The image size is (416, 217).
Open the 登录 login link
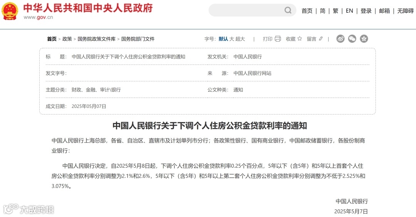pos(366,11)
